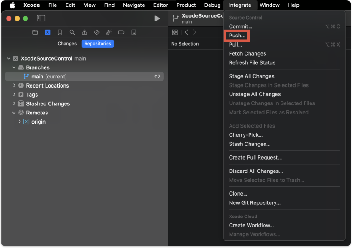
Task: Choose Refresh File Status menu item
Action: click(x=284, y=62)
